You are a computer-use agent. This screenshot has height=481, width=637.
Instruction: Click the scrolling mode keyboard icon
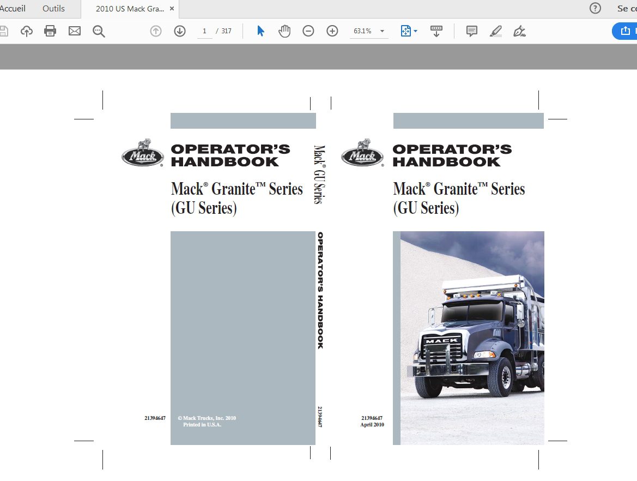436,31
